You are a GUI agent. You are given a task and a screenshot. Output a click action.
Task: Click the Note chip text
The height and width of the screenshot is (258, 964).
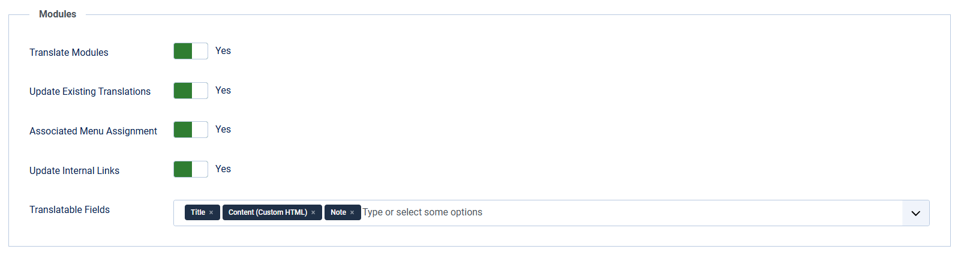(x=338, y=212)
